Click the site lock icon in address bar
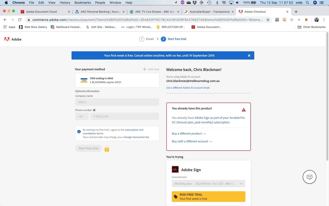Screen dimensions: 329x206 tap(29, 20)
